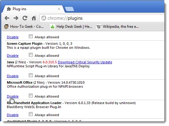Close the Plug-ins tab
The image size is (169, 126).
coord(59,9)
